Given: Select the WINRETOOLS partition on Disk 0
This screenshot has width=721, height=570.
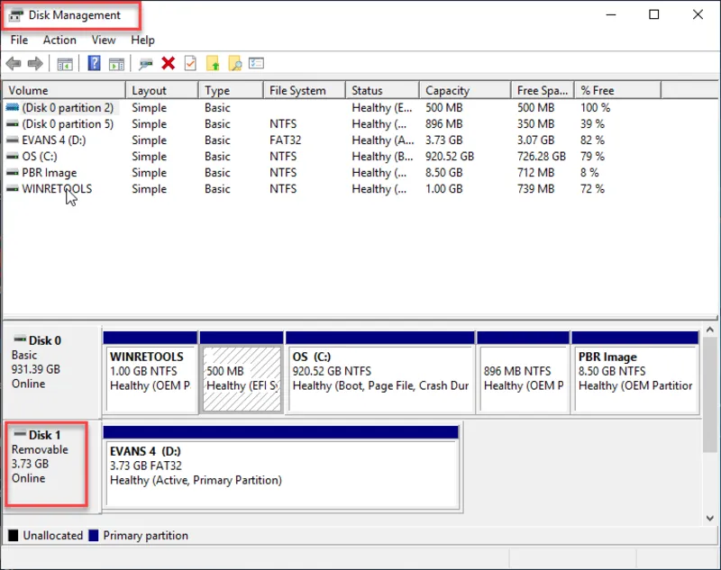Looking at the screenshot, I should click(x=150, y=371).
